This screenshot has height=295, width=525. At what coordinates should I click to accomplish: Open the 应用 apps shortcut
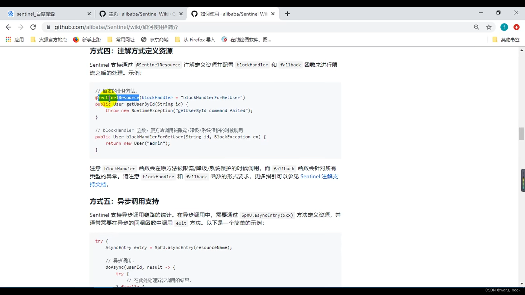tap(15, 40)
